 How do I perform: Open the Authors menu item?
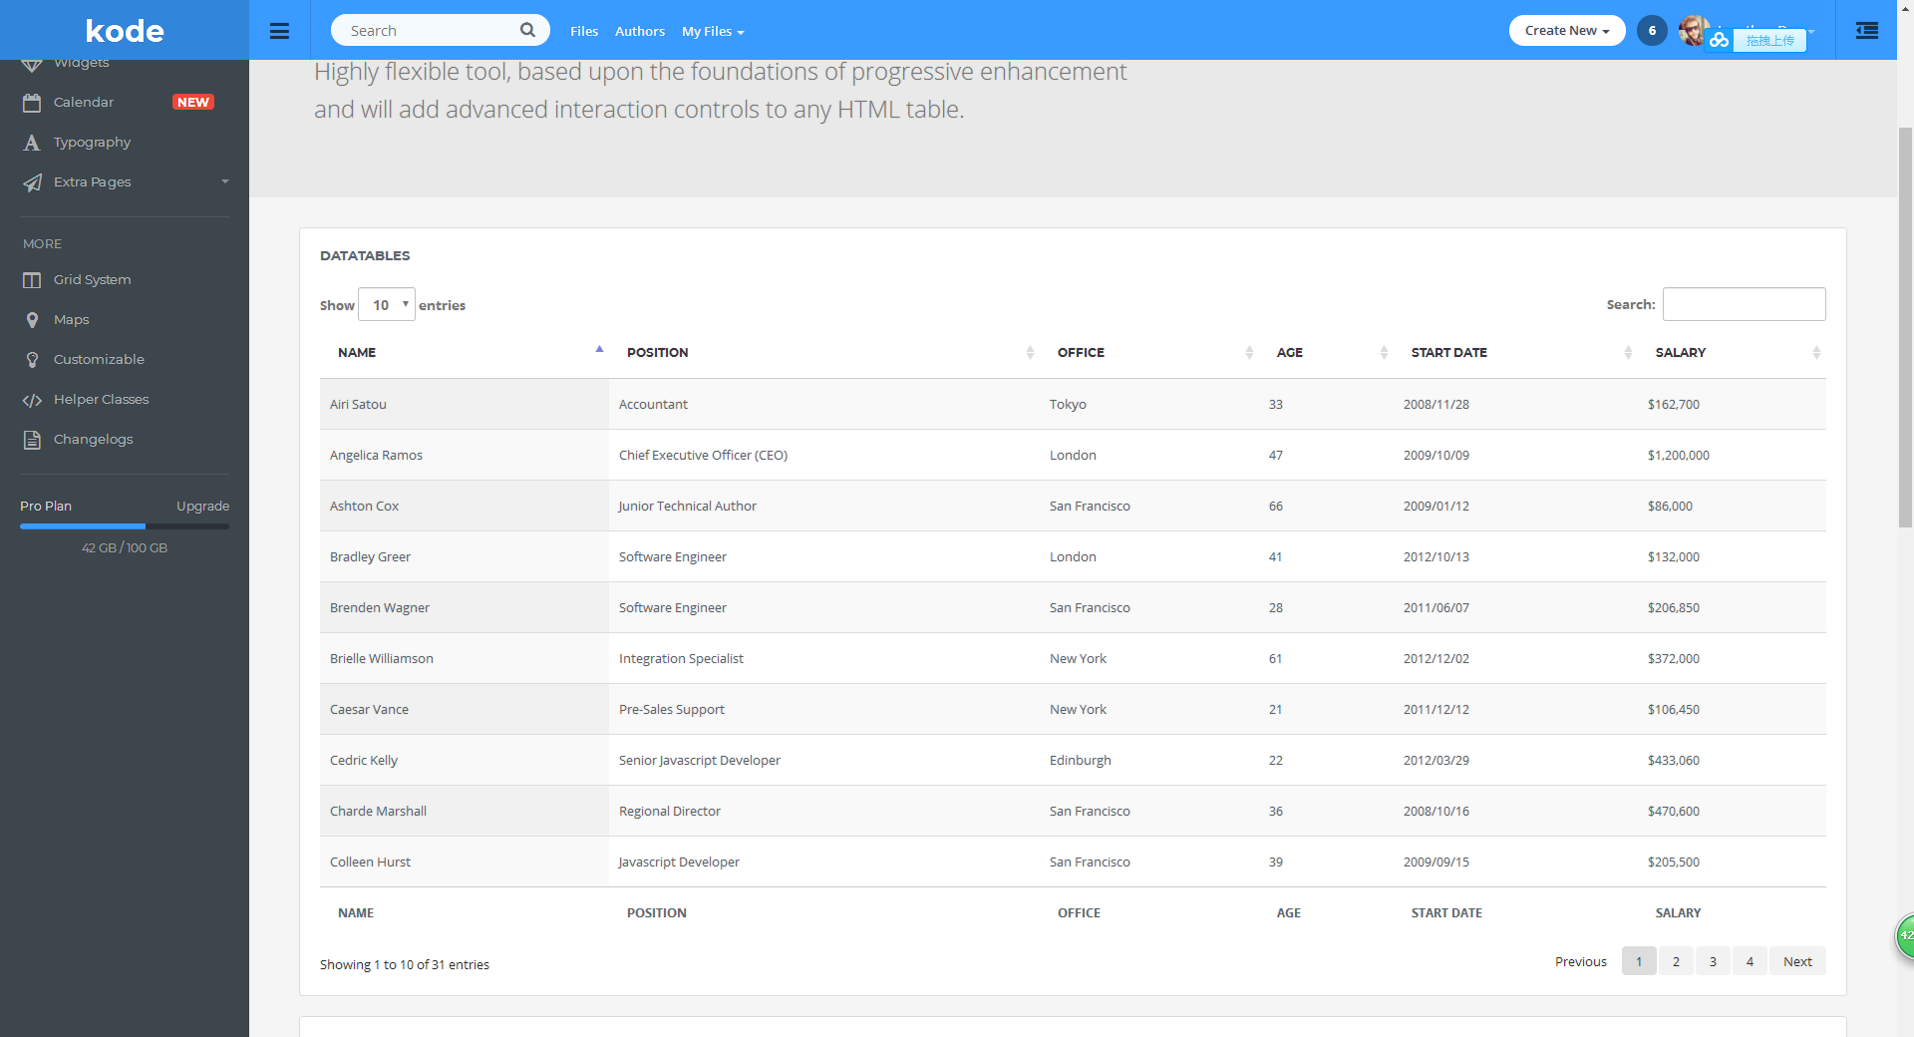tap(640, 31)
